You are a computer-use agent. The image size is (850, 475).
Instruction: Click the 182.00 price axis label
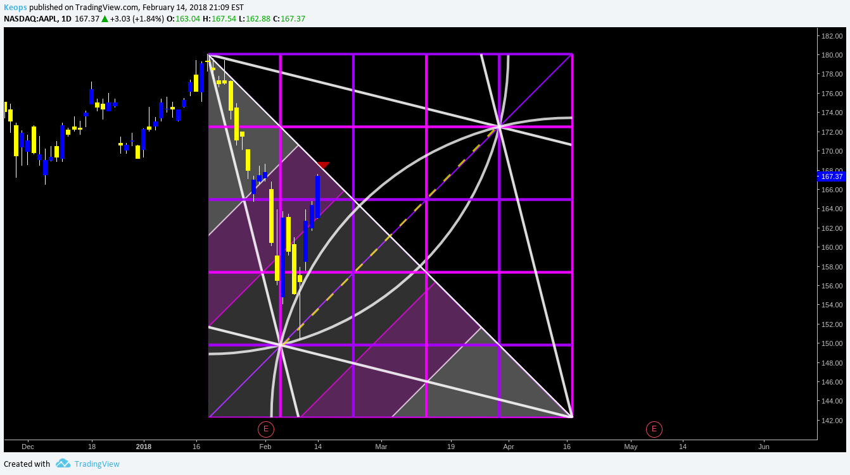tap(832, 36)
